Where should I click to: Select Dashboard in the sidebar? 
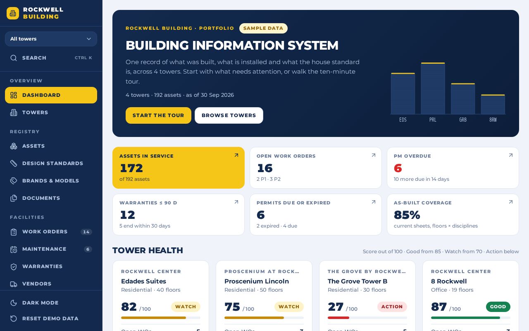(51, 95)
